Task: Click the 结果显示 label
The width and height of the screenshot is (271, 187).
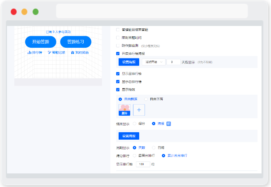Action: (x=123, y=124)
